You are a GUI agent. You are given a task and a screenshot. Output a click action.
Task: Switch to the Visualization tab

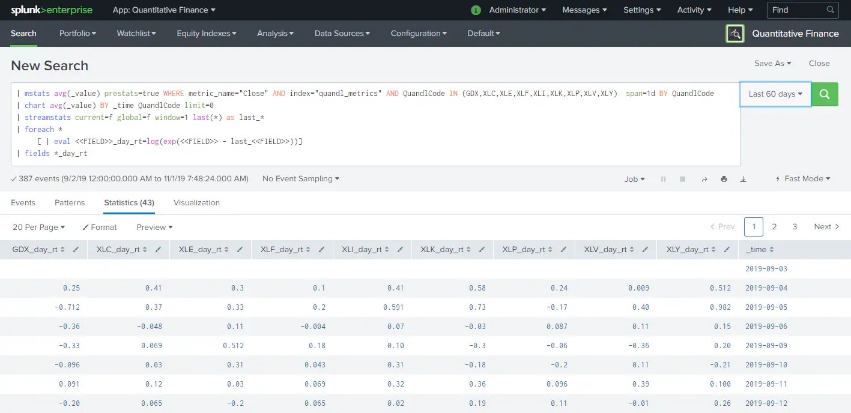point(196,203)
